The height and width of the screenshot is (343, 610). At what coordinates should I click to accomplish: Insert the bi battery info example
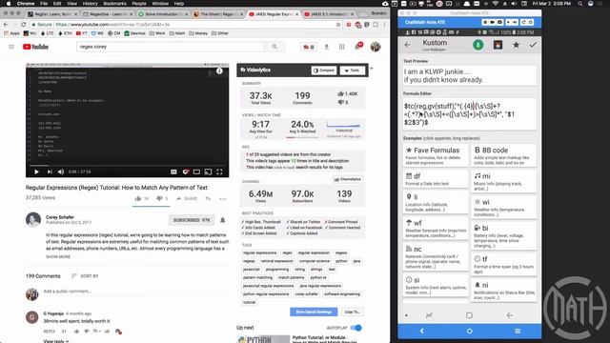click(x=504, y=235)
